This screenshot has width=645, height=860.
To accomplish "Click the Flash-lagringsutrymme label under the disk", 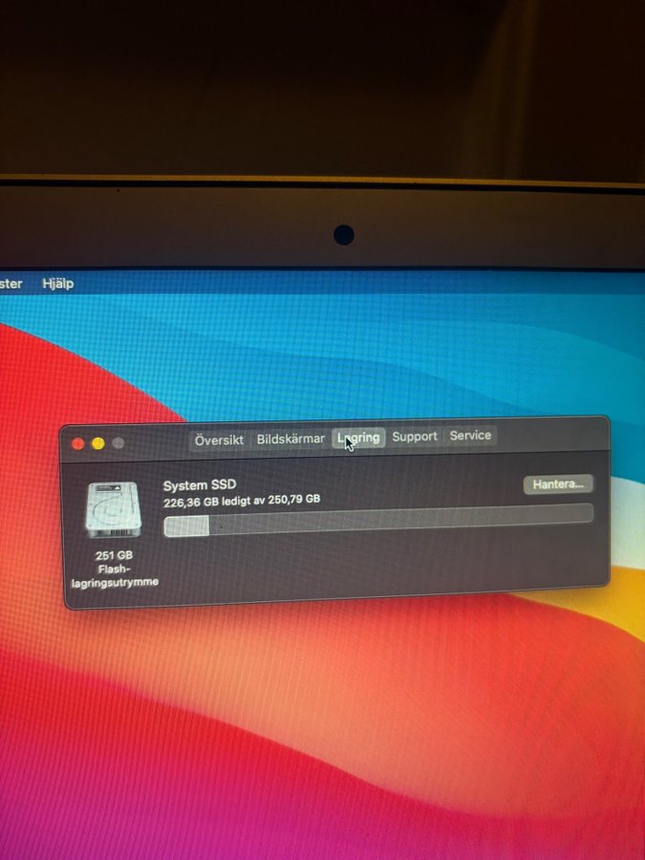I will [115, 575].
